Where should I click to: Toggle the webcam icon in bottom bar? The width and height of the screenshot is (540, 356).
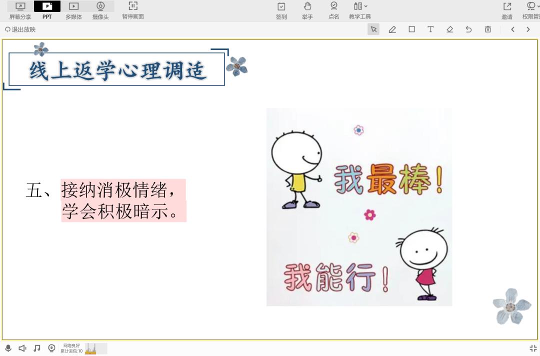(x=51, y=348)
